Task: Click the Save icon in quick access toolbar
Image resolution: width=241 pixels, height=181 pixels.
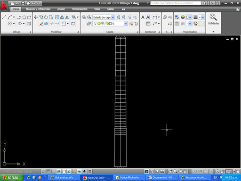Action: 23,3
